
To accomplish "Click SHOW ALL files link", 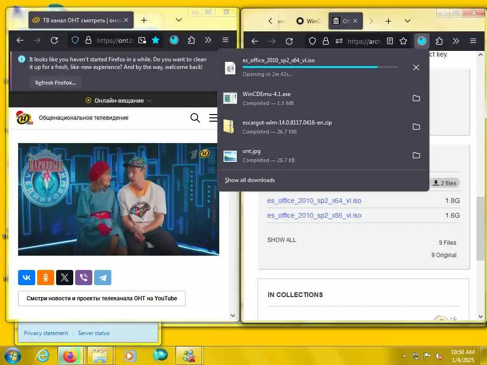I will [x=282, y=240].
